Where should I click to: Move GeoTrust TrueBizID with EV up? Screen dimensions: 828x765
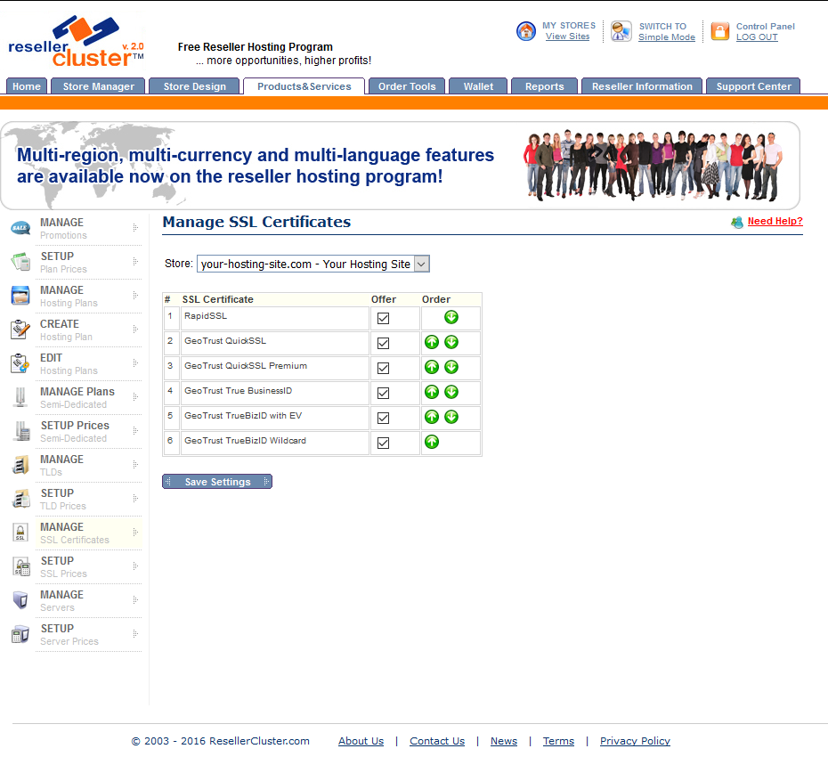432,417
